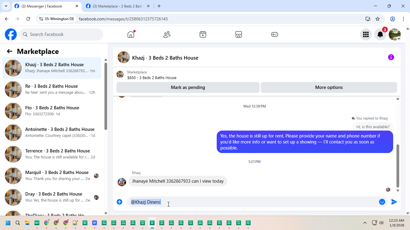
Task: Open the Video (Reels) icon
Action: pyautogui.click(x=203, y=34)
